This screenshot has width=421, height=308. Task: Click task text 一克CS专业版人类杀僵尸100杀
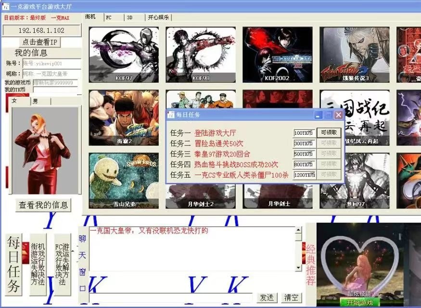(242, 175)
